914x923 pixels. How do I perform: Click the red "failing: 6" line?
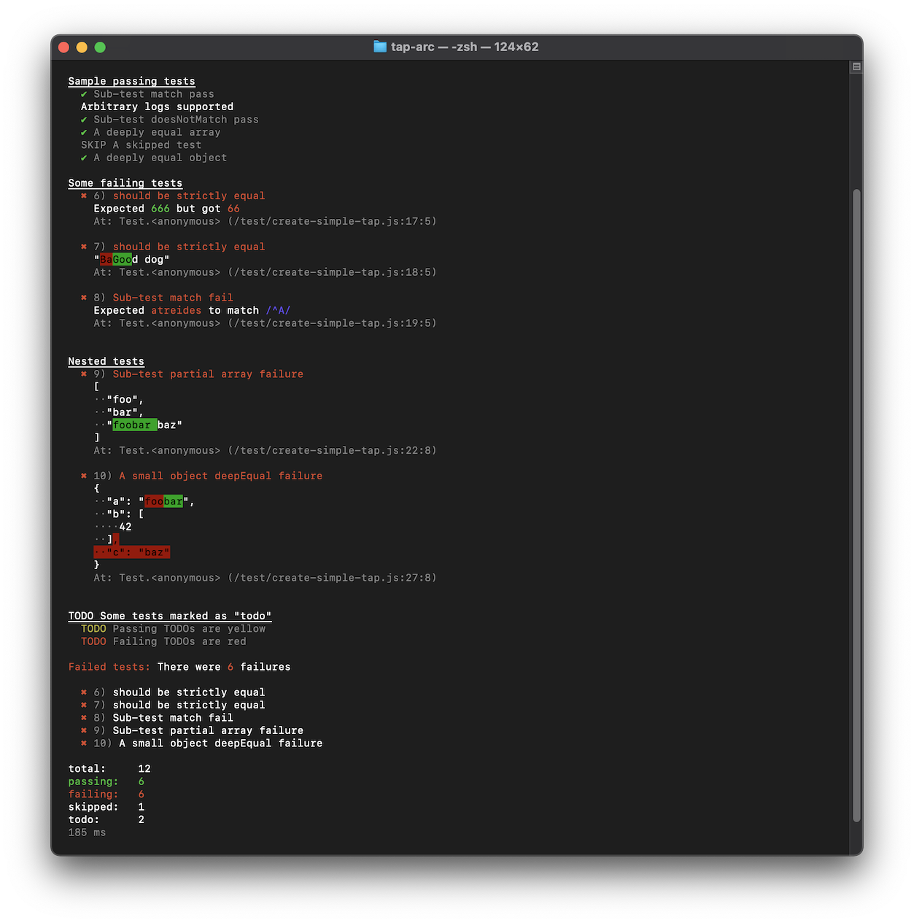pyautogui.click(x=106, y=795)
